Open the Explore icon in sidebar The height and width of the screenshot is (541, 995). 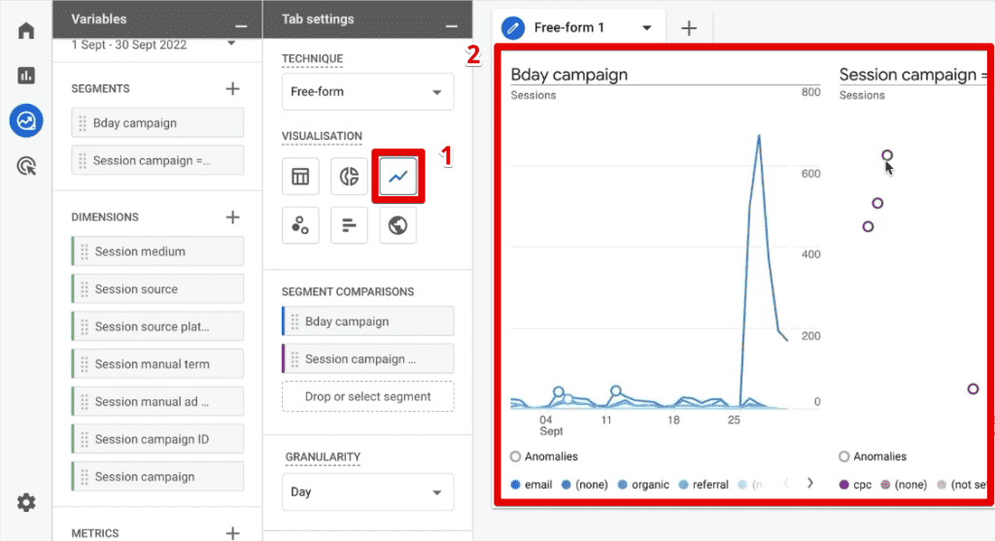pyautogui.click(x=26, y=120)
